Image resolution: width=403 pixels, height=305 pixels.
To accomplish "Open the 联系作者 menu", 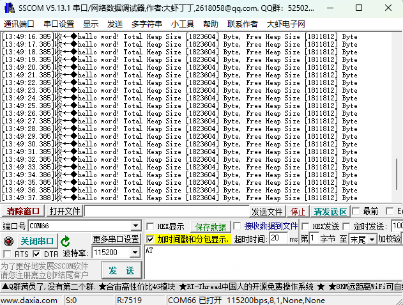I will pos(242,24).
